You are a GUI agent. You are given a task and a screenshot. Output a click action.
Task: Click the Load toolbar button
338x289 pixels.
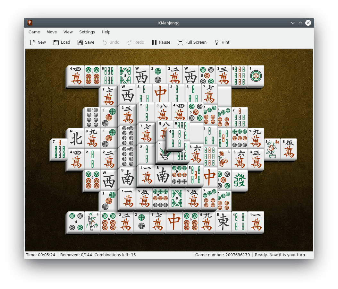pos(62,42)
